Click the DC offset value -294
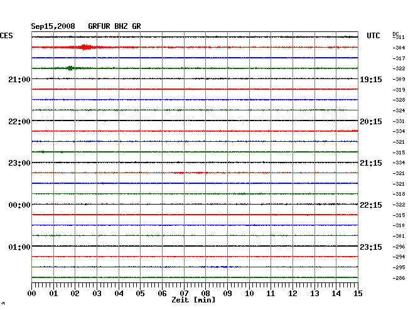This screenshot has height=310, width=408. (399, 257)
